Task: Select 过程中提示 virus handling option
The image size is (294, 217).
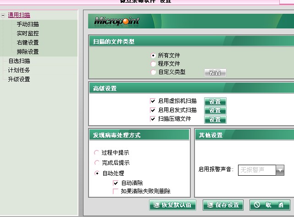Action: point(97,153)
